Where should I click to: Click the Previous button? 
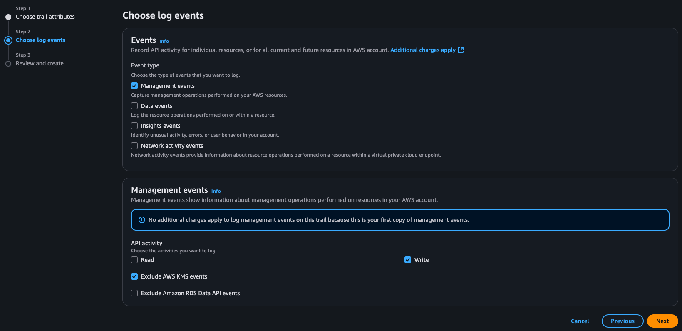622,321
